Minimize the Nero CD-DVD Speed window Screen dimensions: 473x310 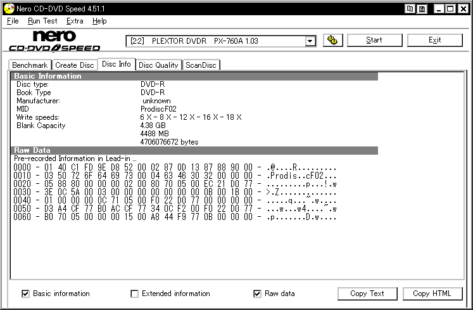point(439,9)
